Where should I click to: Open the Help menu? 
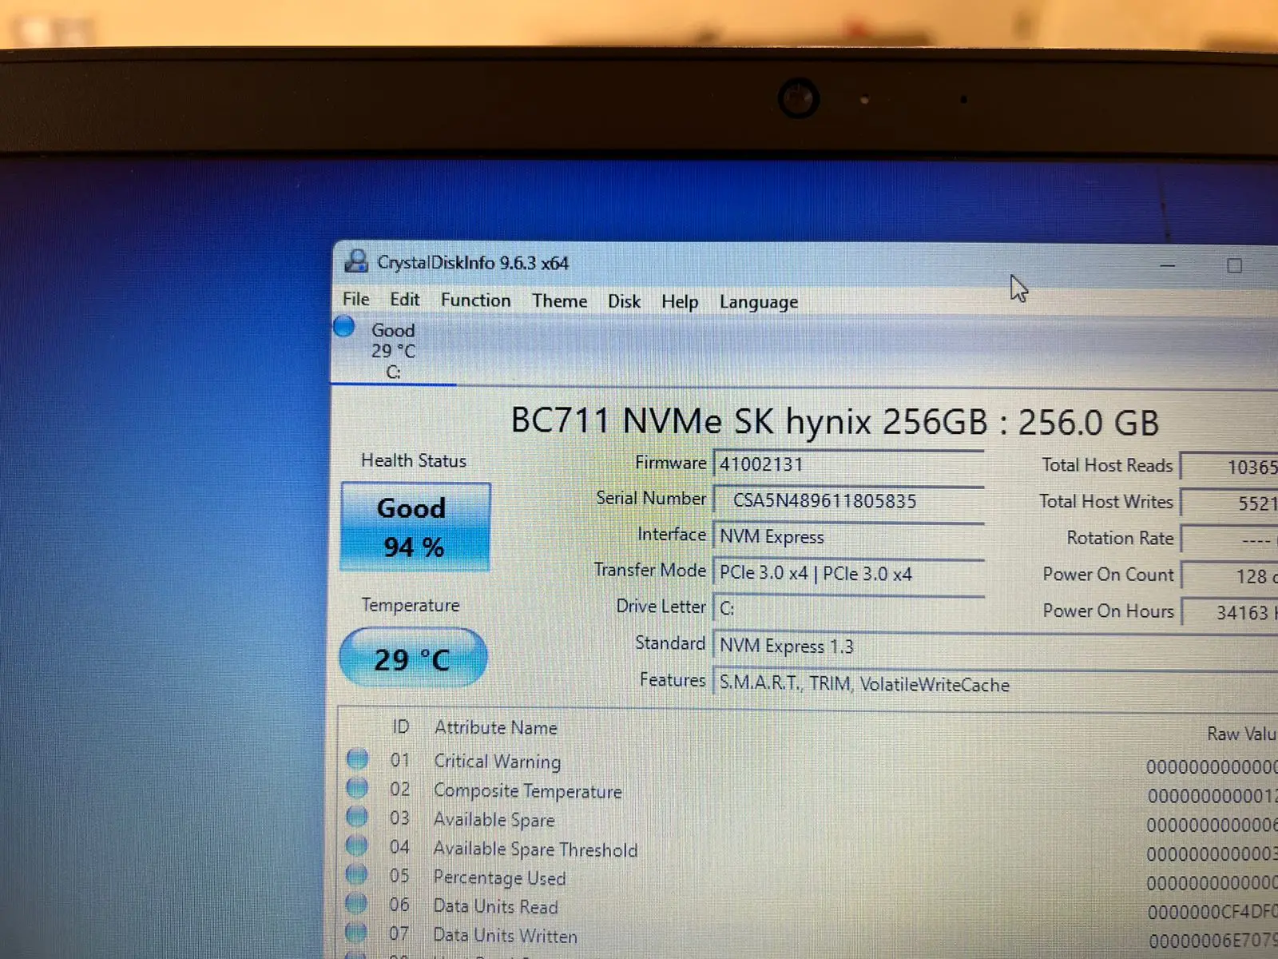tap(680, 301)
